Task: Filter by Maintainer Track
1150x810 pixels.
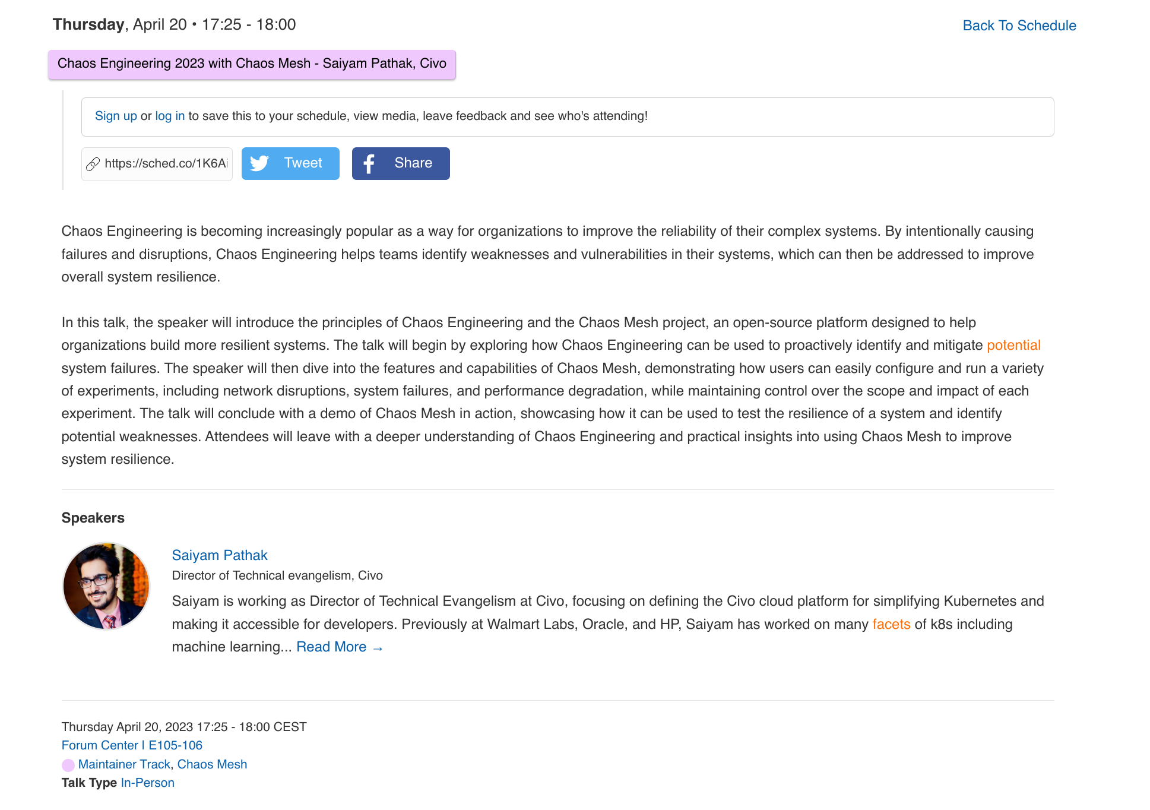Action: click(x=124, y=764)
